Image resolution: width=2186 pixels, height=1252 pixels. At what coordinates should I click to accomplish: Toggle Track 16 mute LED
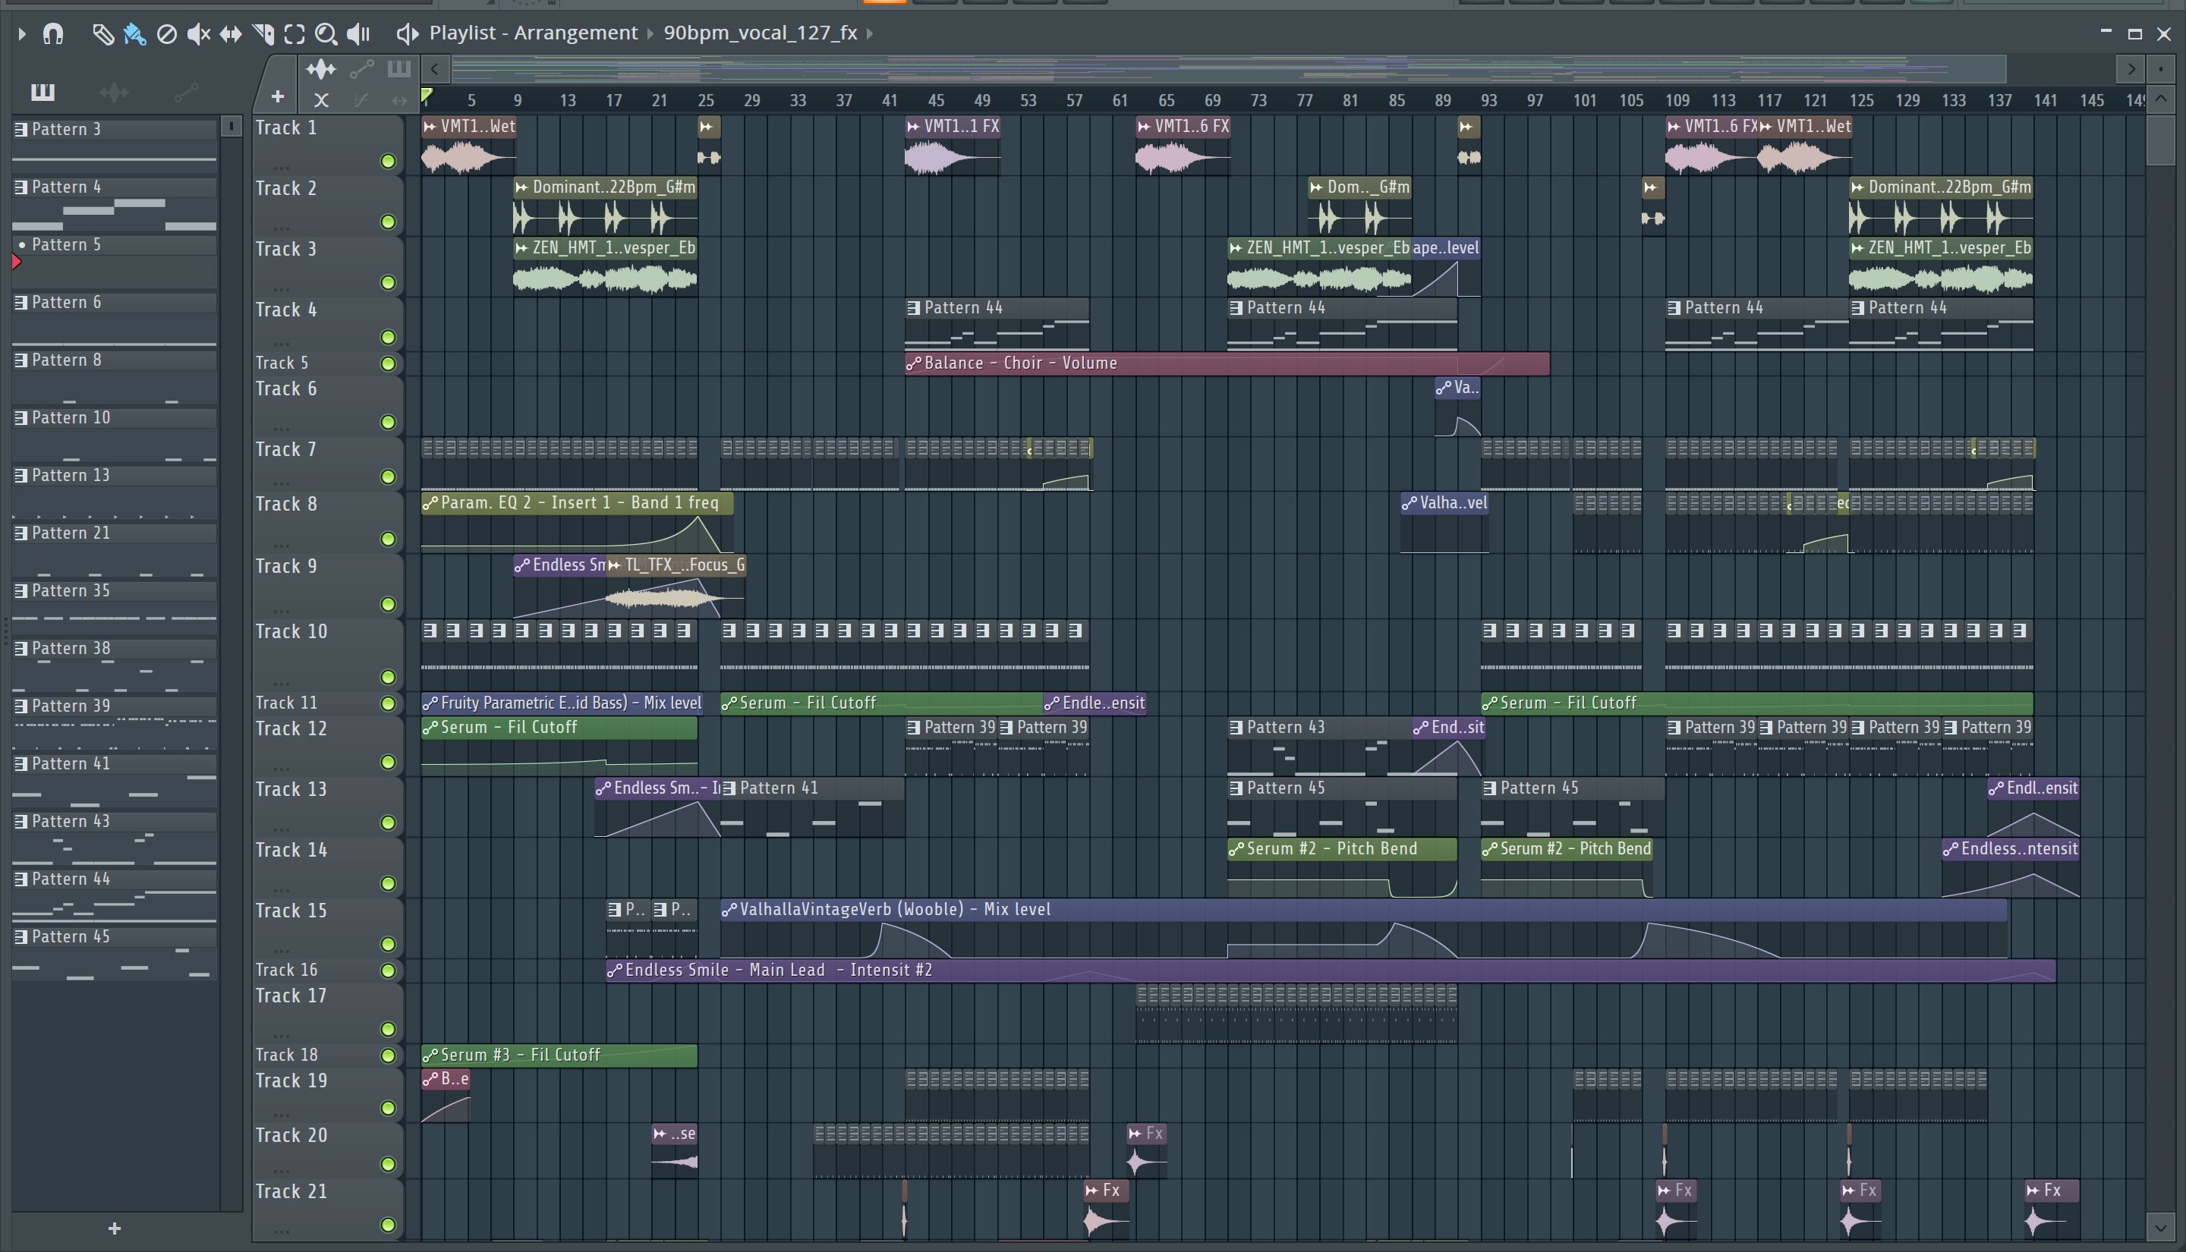[388, 970]
